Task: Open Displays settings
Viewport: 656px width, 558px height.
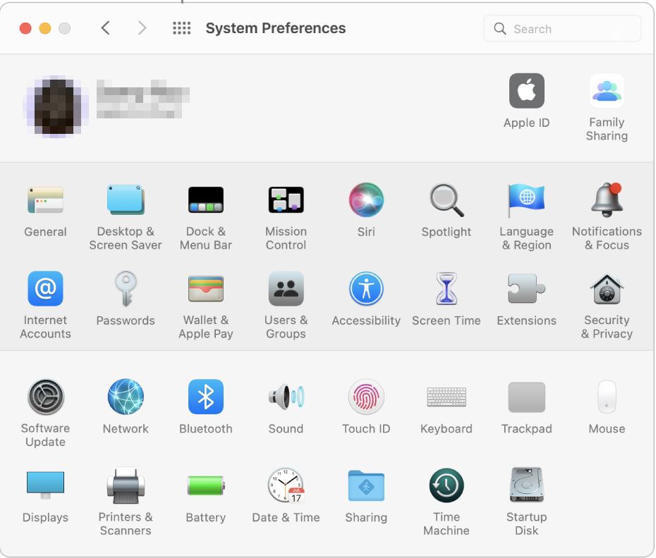Action: [x=45, y=485]
